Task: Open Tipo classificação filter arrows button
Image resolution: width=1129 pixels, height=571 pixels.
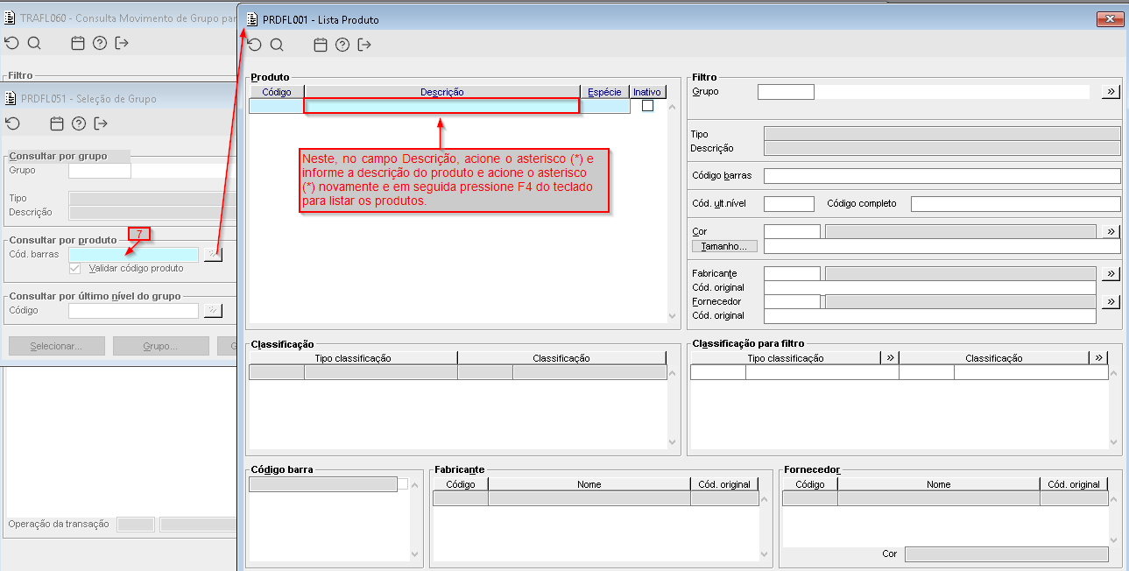Action: pos(890,357)
